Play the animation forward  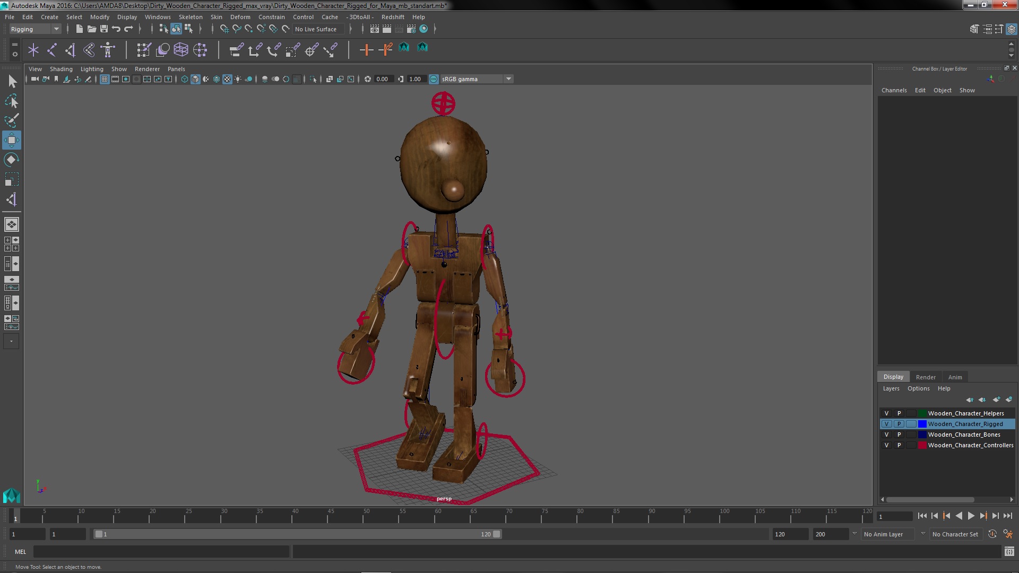point(971,516)
